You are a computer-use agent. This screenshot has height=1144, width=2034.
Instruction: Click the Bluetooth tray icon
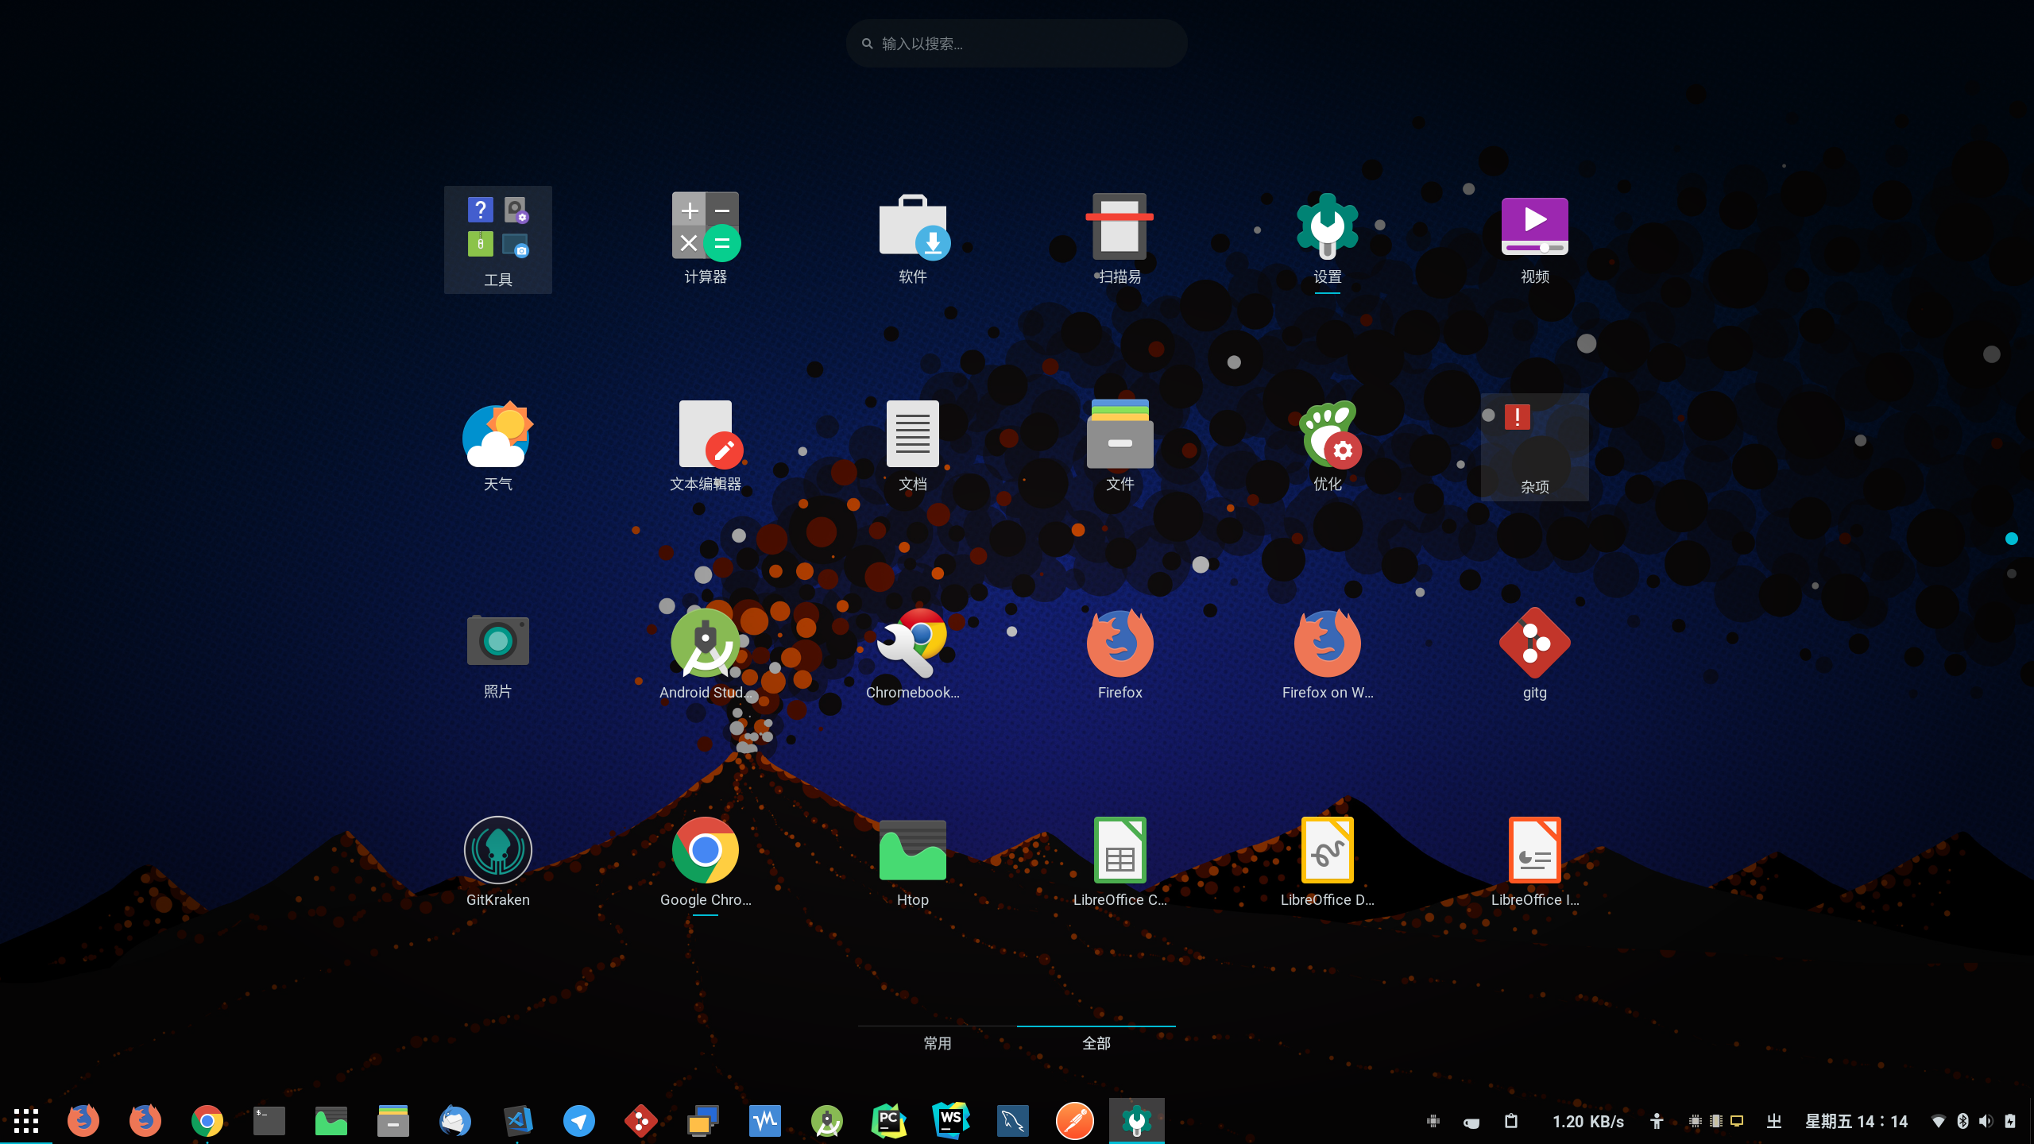pos(1962,1122)
